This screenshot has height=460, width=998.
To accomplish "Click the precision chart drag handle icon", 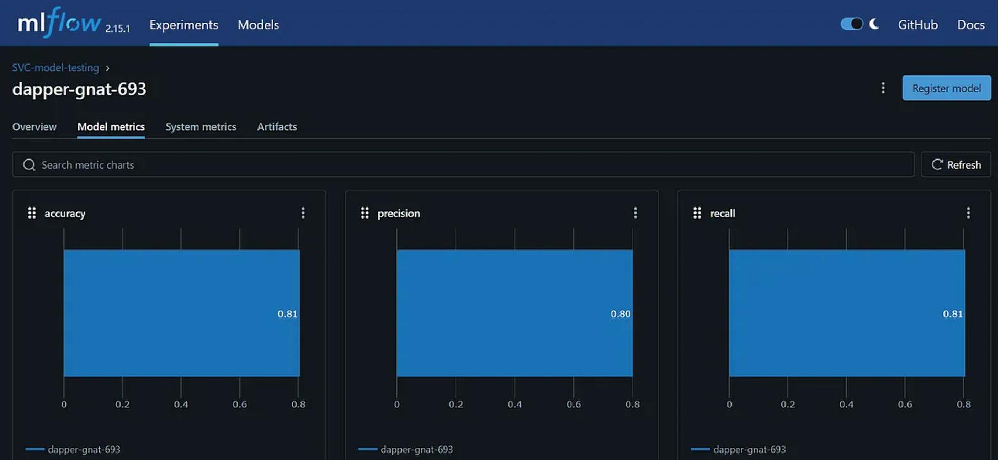I will point(365,213).
